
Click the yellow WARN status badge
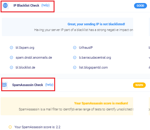(x=139, y=85)
